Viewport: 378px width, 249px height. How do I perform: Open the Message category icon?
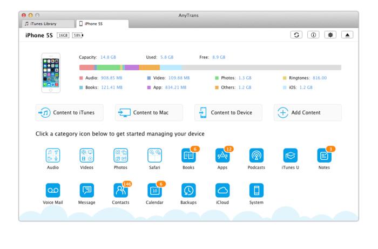coord(87,191)
